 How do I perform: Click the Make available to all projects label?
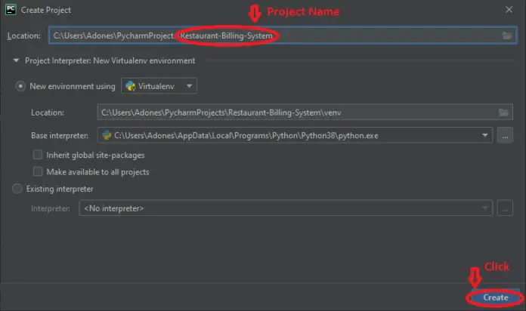click(97, 172)
